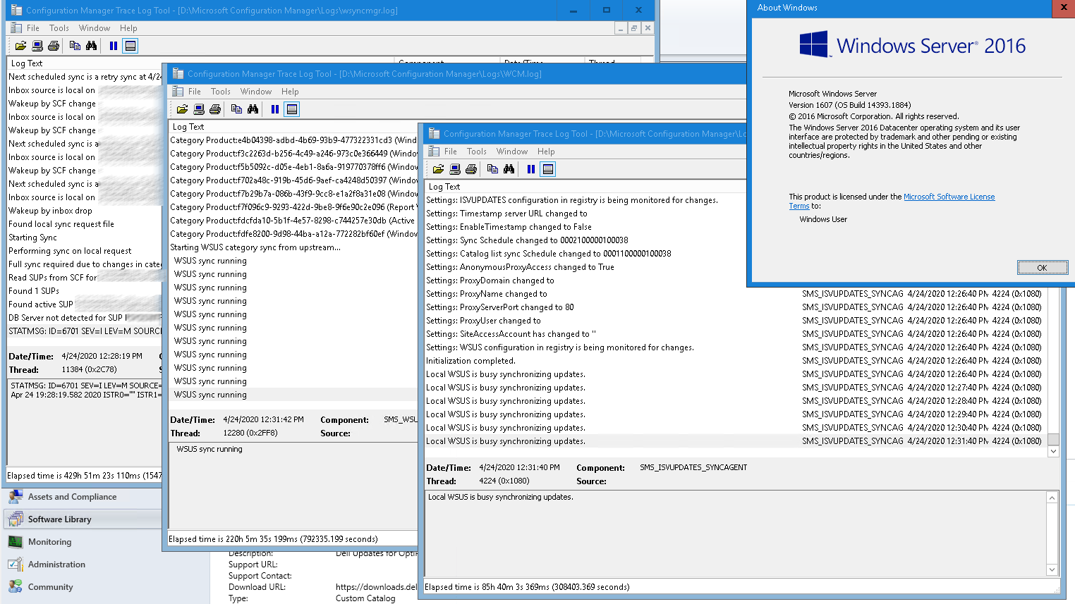Viewport: 1075px width, 604px height.
Task: Toggle details pane button in wsyncmgr.log window
Action: click(x=130, y=46)
